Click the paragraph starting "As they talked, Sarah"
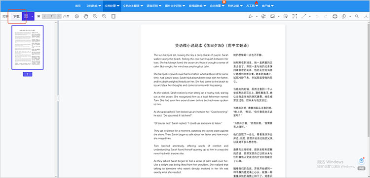The image size is (370, 178). 191,167
